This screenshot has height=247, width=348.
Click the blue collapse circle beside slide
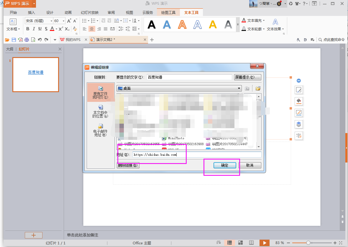[299, 81]
